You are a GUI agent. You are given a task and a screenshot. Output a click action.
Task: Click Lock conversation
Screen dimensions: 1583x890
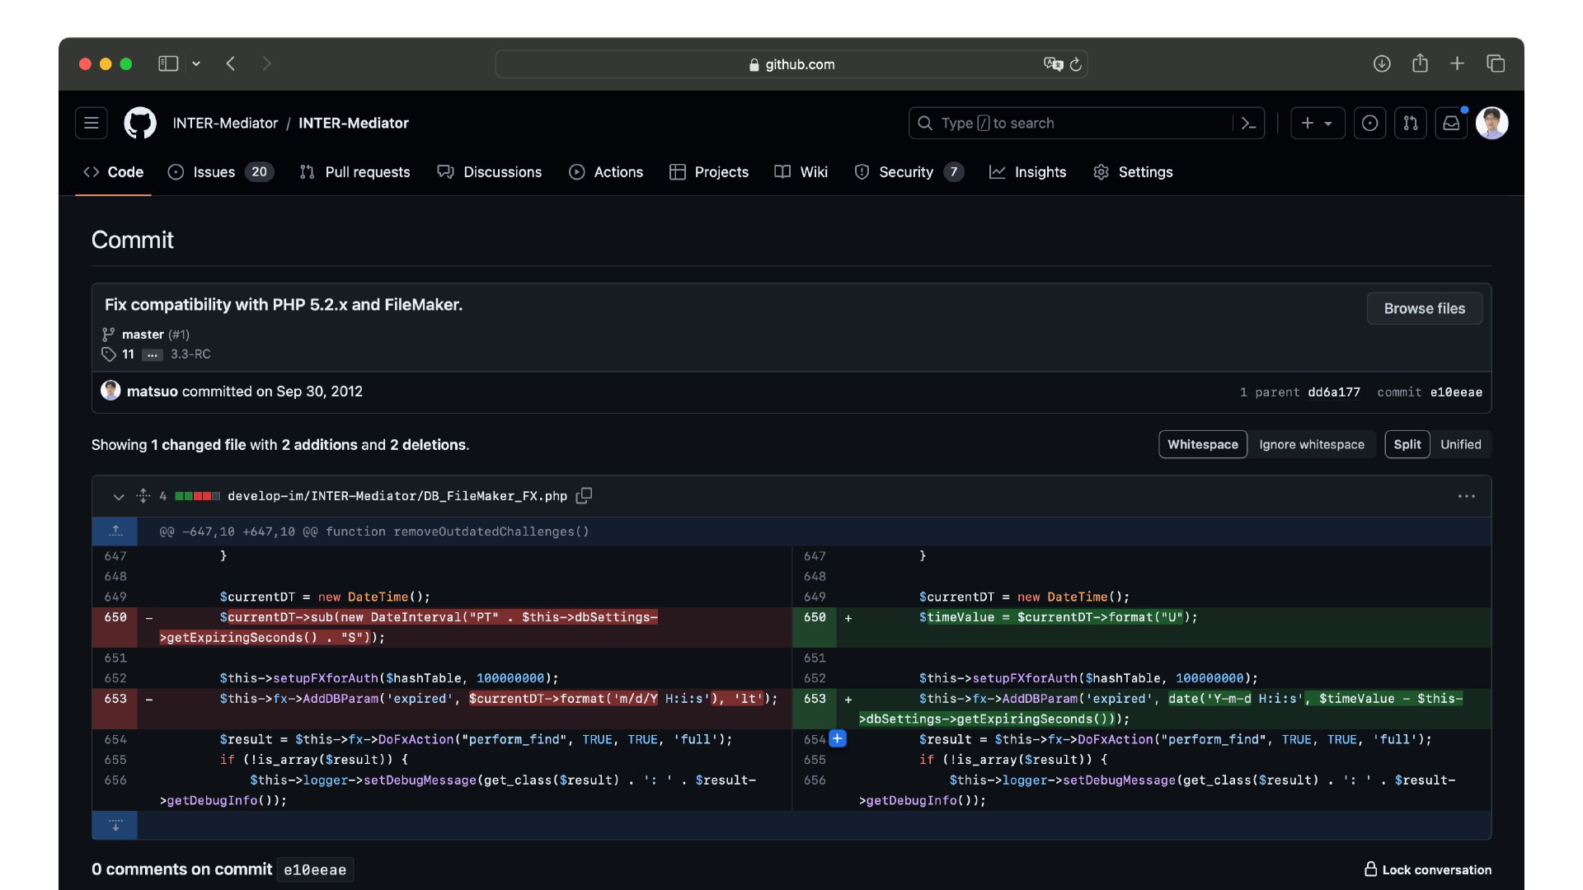(1428, 869)
